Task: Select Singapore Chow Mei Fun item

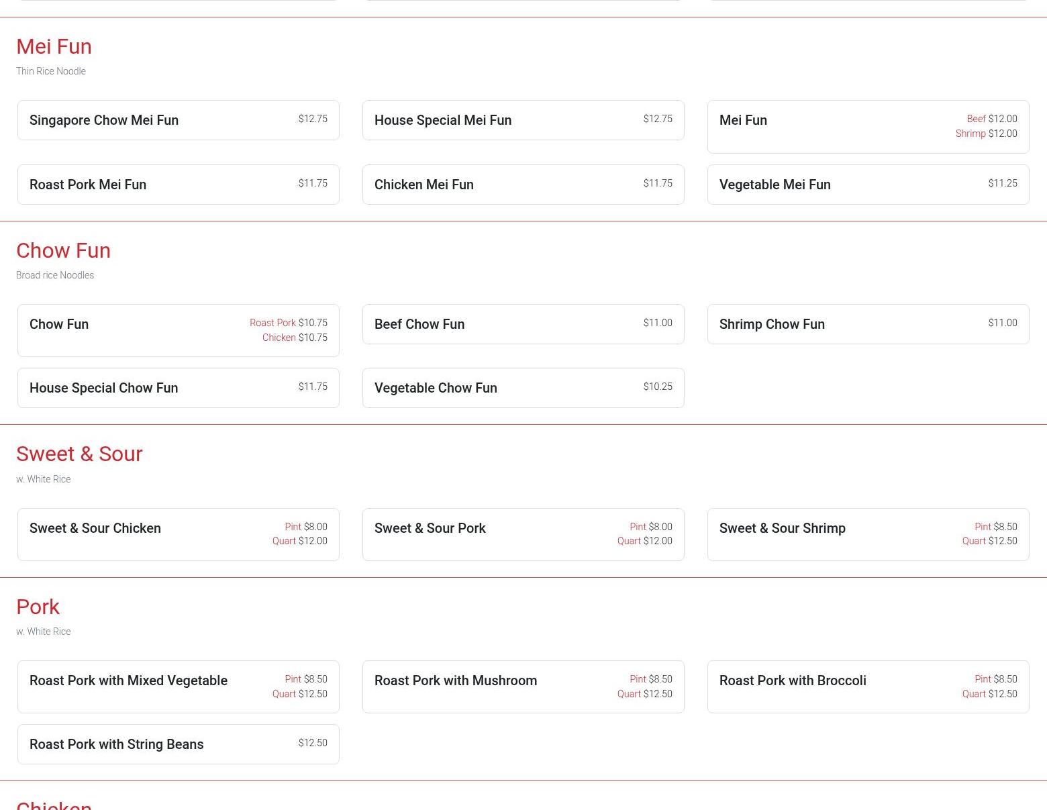Action: click(x=178, y=120)
